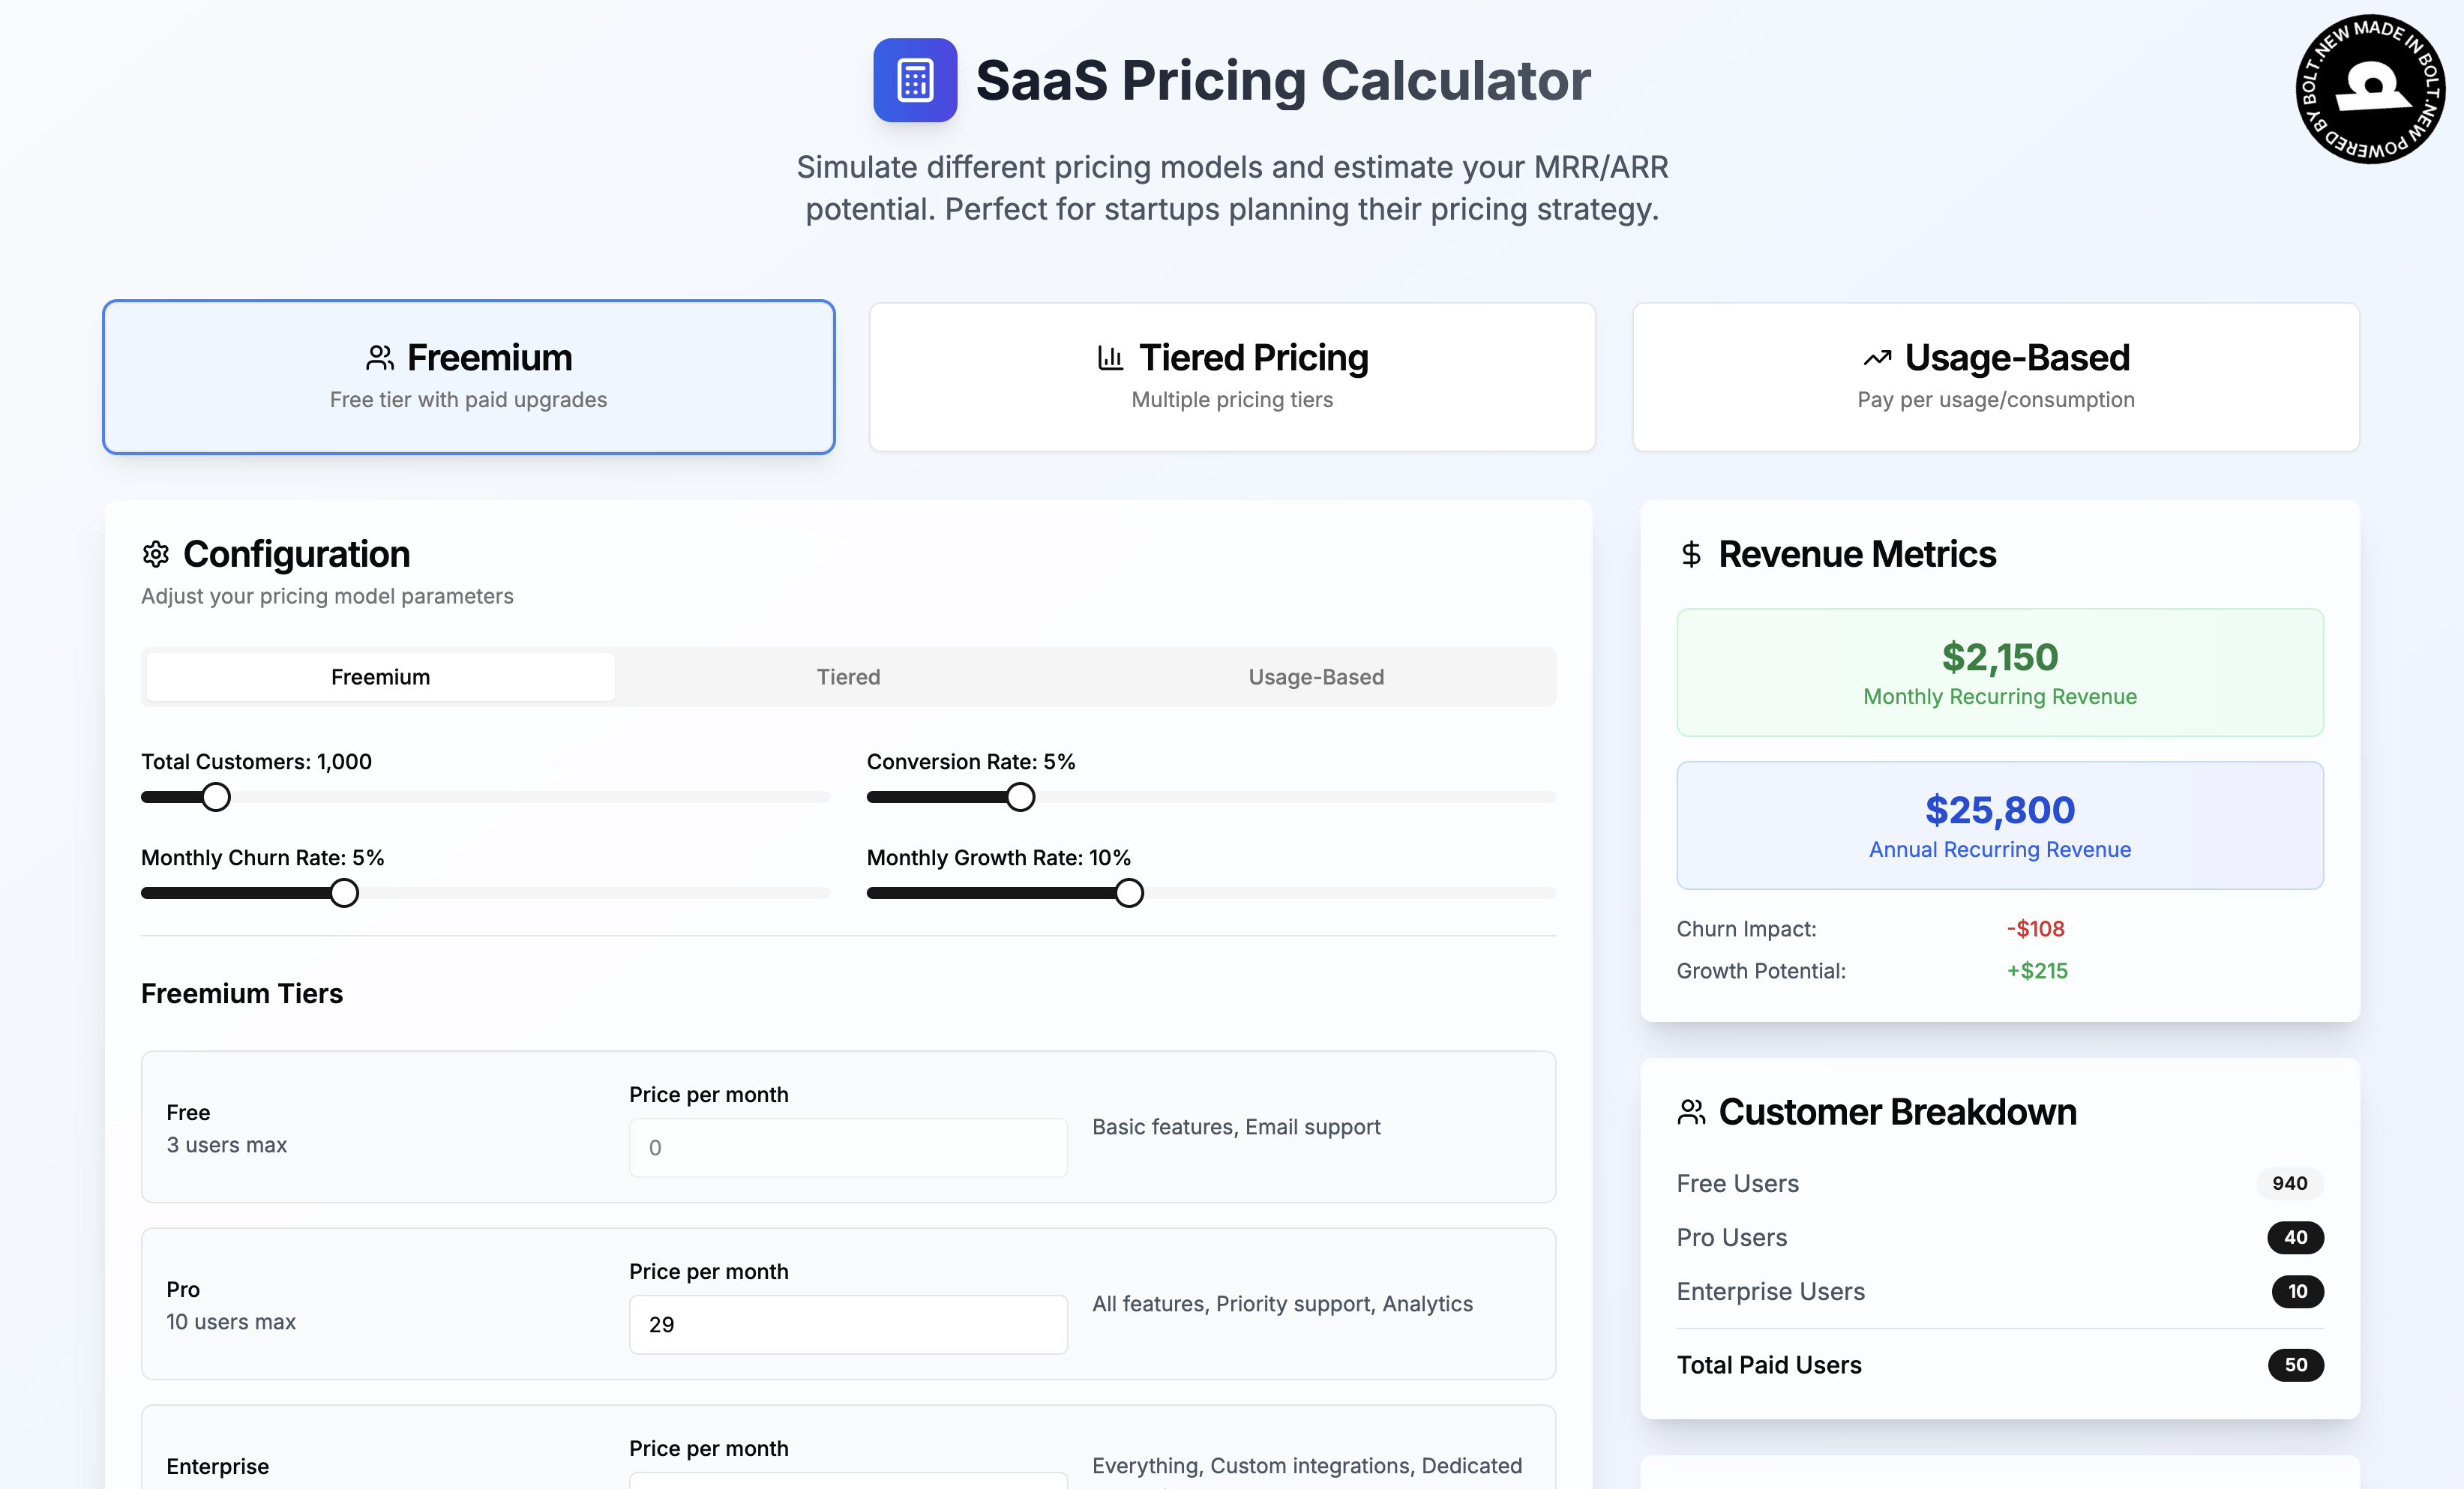Switch to the Tiered tab in Configuration

pyautogui.click(x=848, y=676)
